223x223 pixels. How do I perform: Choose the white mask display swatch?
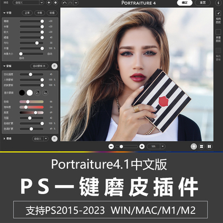(x=30, y=93)
